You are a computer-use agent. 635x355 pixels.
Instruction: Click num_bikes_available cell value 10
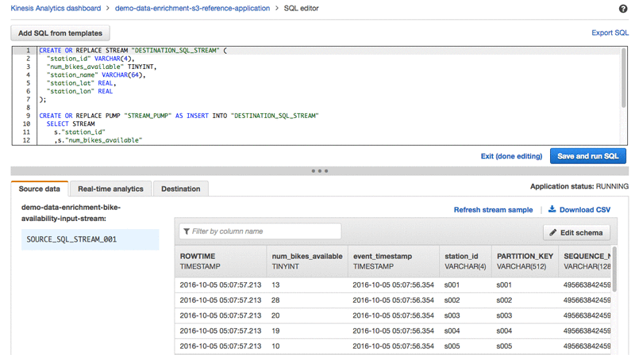275,346
